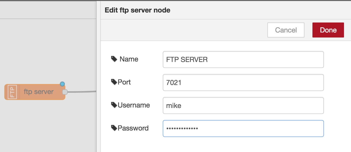Select the ftp server node label
This screenshot has width=351, height=152.
(x=39, y=92)
